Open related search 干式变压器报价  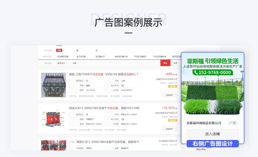coord(140,57)
